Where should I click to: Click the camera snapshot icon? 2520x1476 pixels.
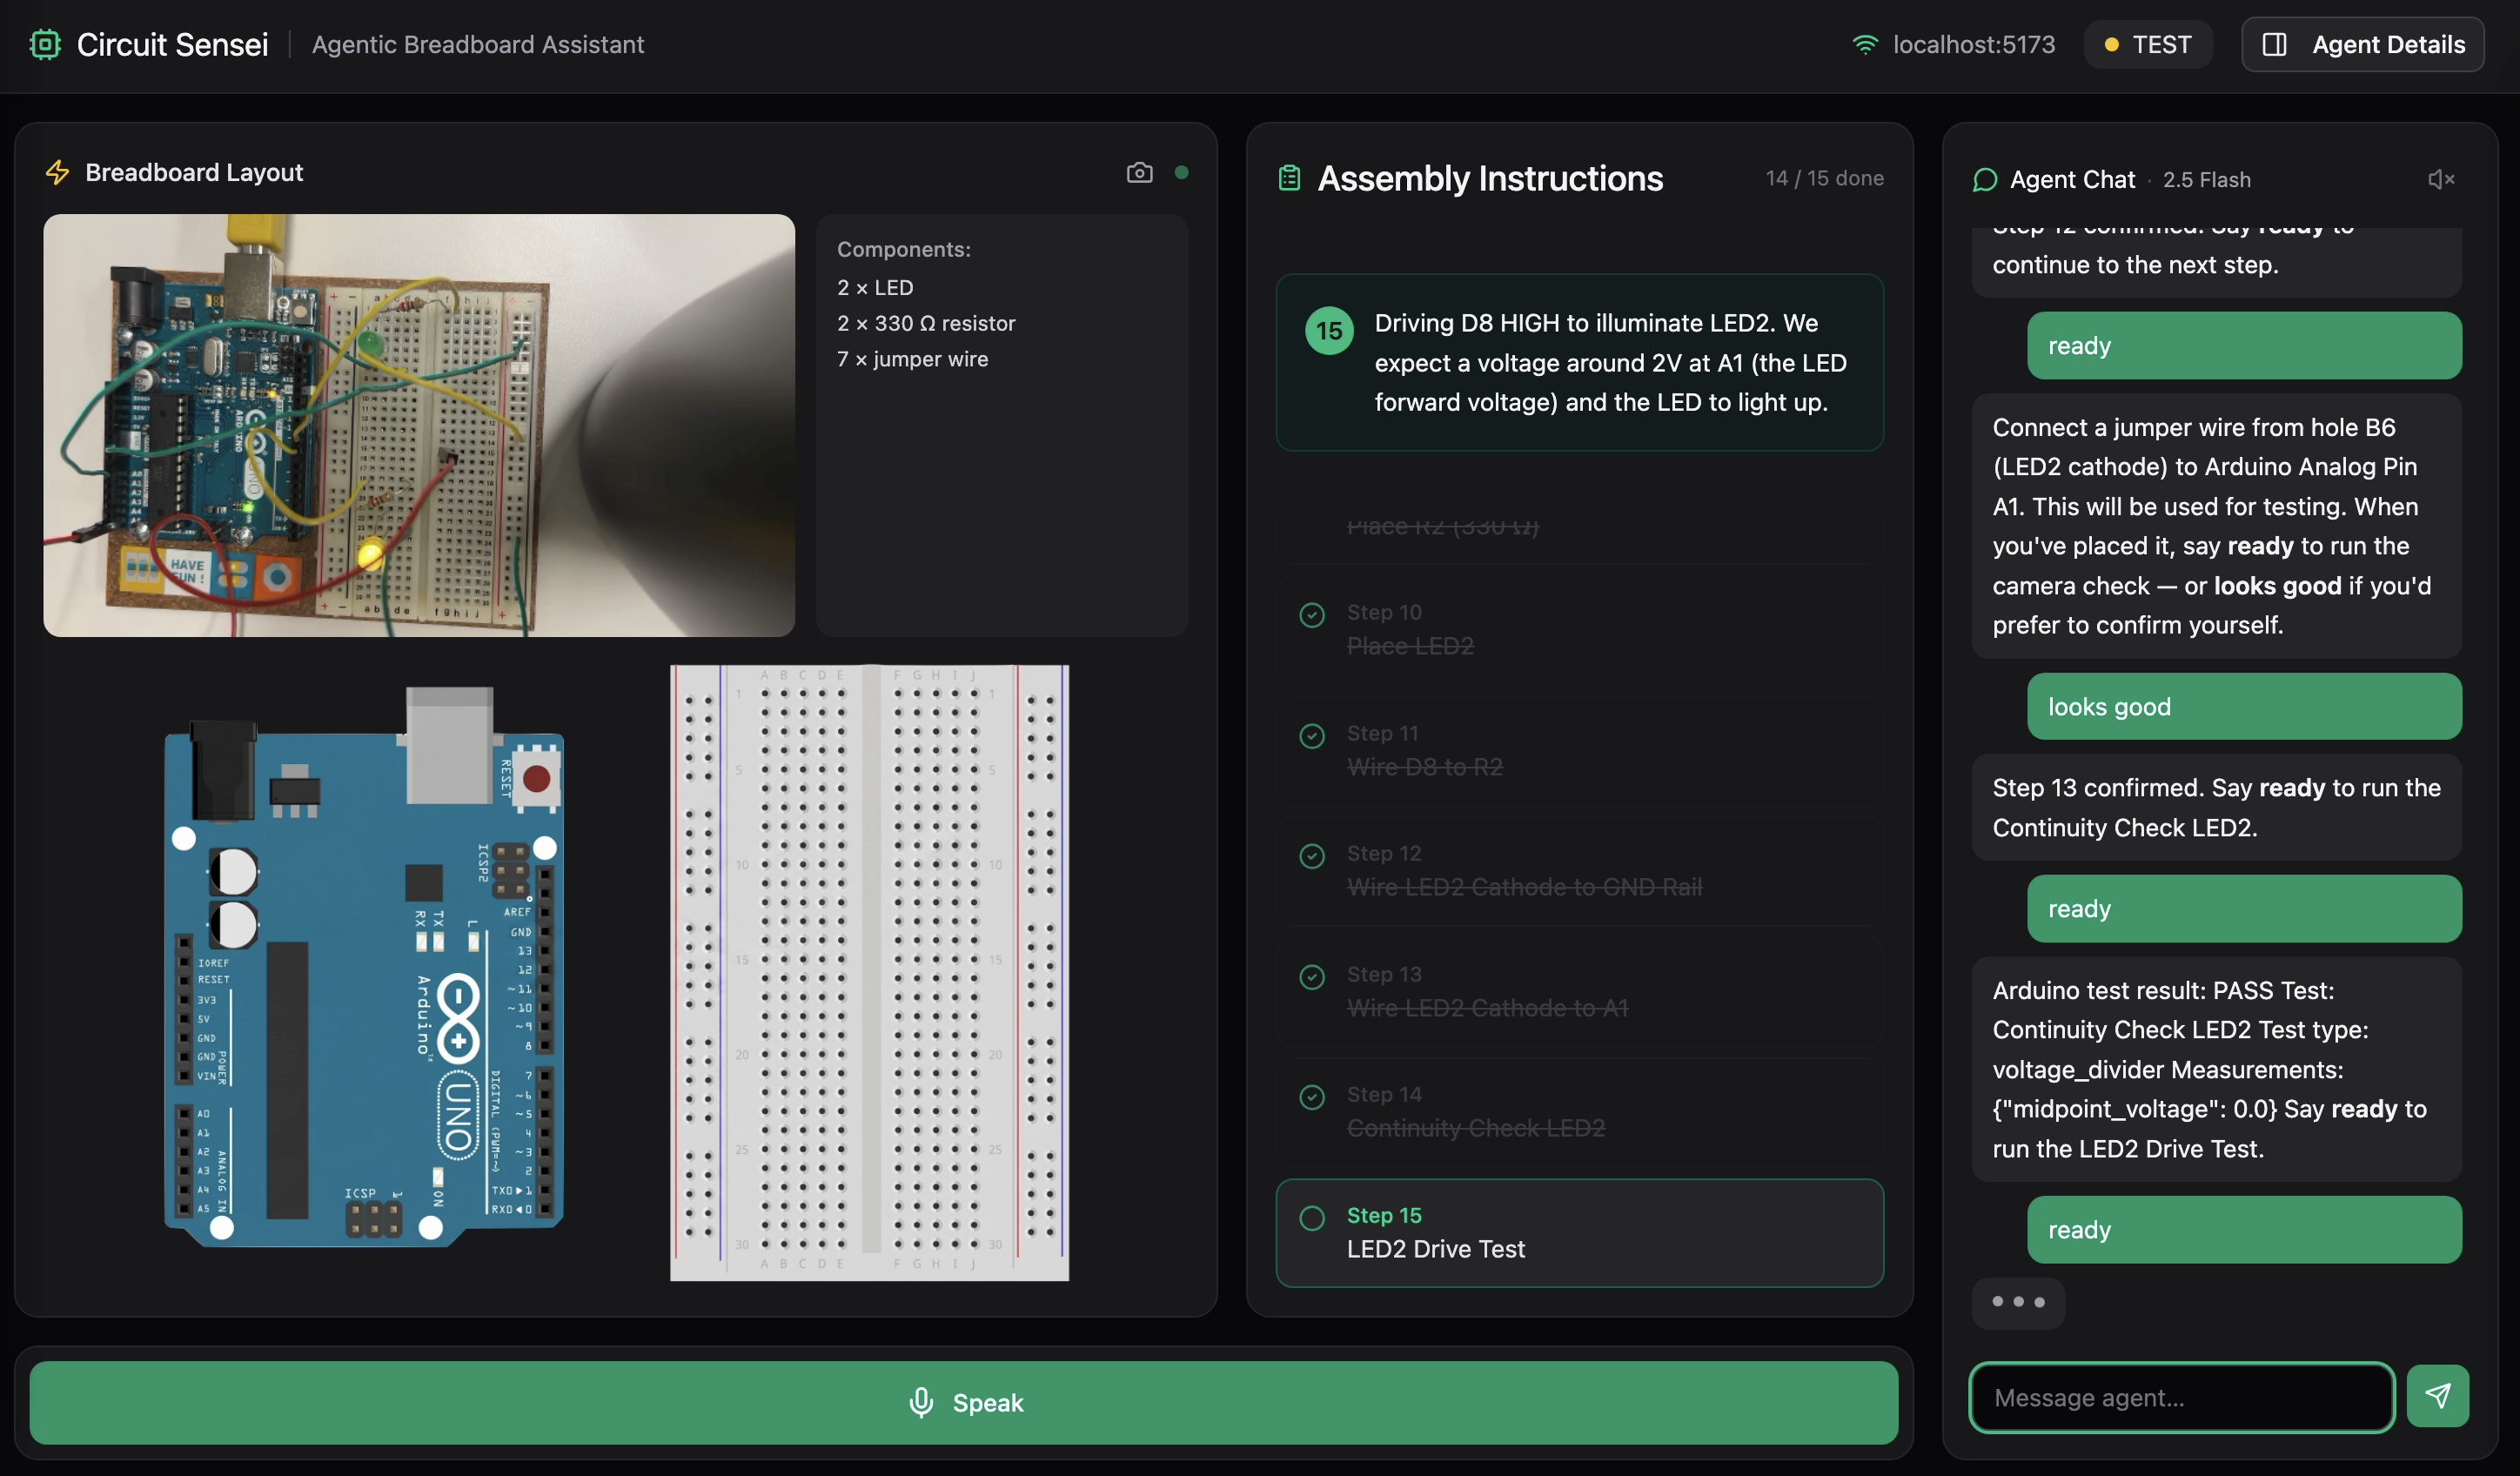[x=1139, y=172]
